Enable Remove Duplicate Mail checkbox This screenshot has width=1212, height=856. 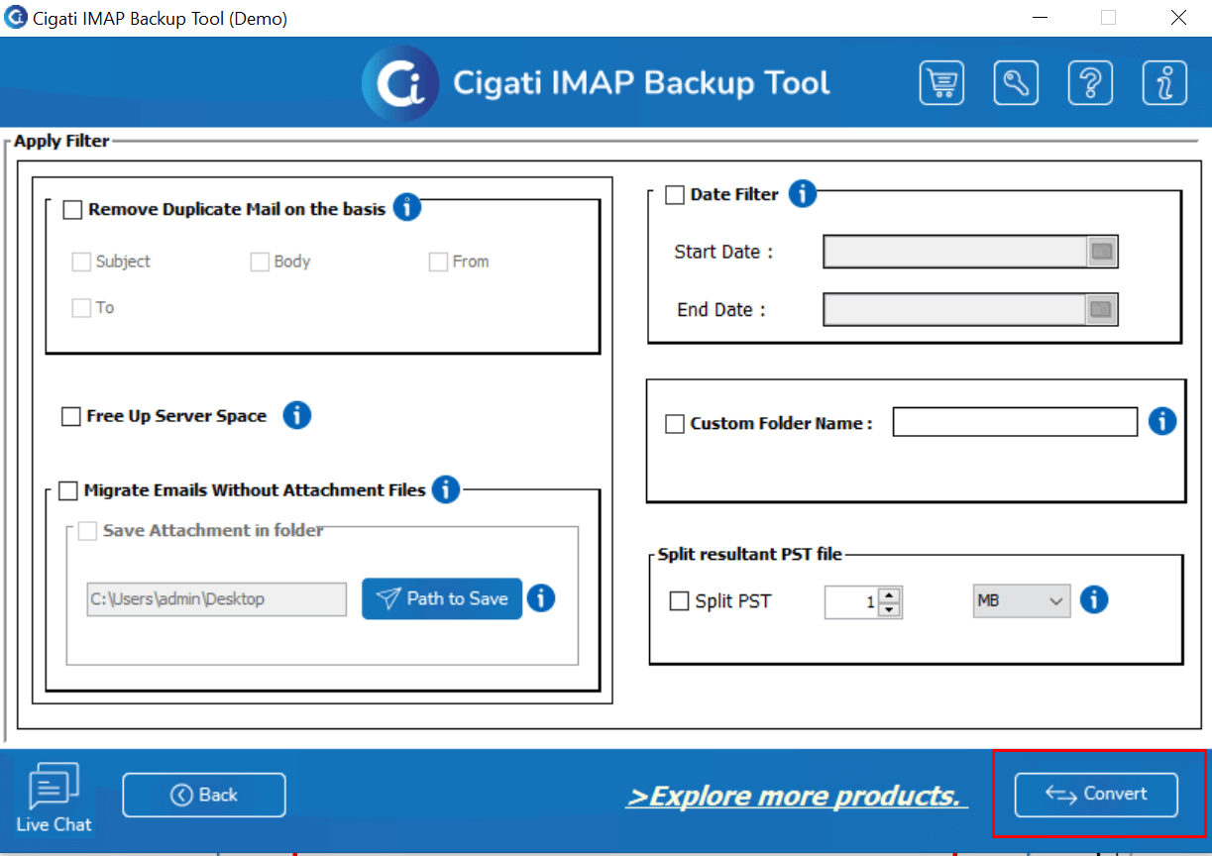(72, 210)
